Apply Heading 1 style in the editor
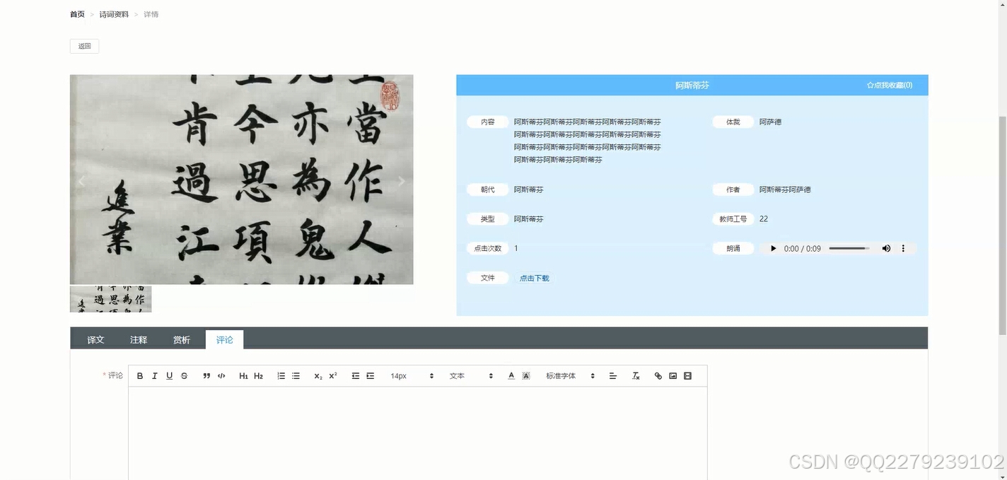Image resolution: width=1007 pixels, height=480 pixels. click(243, 375)
